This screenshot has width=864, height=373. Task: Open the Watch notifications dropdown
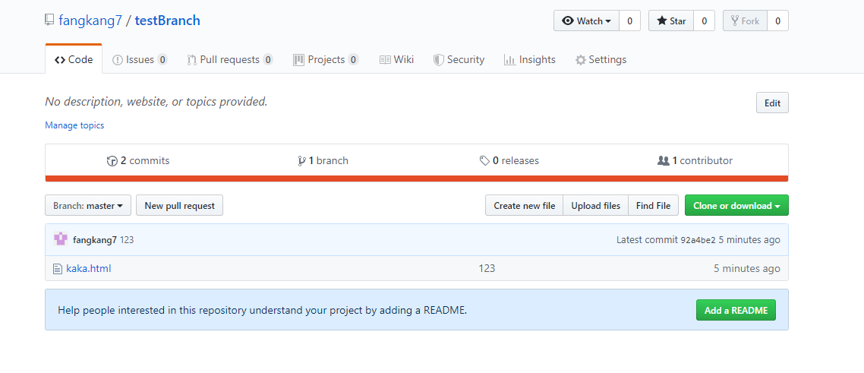pyautogui.click(x=587, y=21)
